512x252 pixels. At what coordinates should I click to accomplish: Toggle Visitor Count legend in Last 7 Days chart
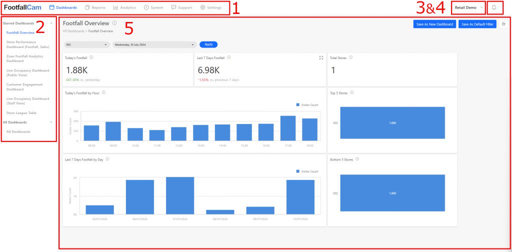coord(307,171)
